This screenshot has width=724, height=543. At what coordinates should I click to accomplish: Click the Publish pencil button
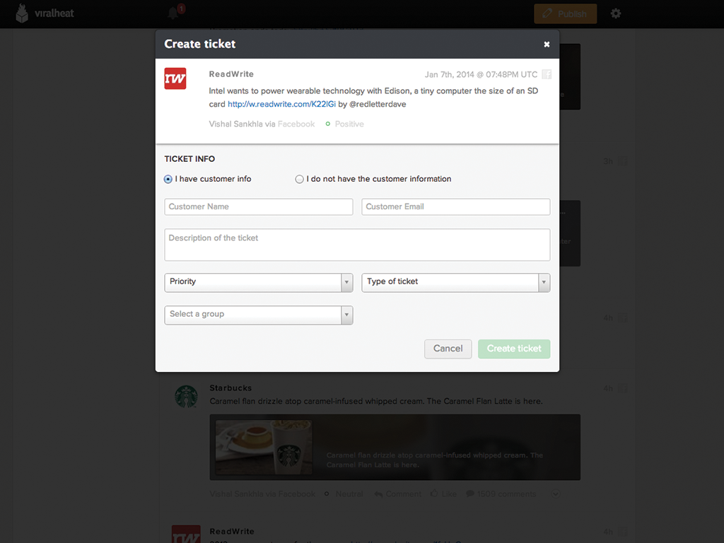click(x=565, y=13)
